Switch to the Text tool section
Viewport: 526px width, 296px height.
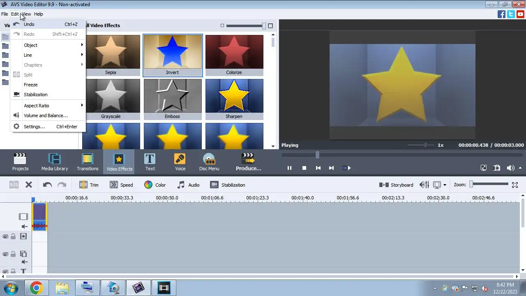(150, 162)
